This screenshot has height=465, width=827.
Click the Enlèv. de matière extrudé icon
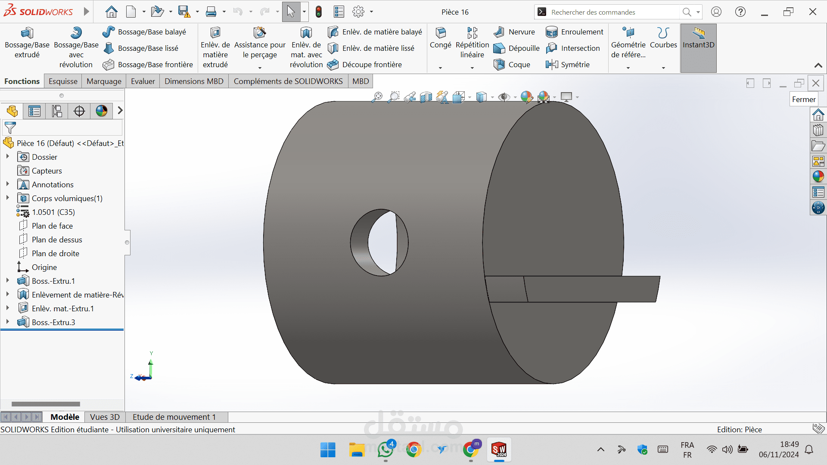coord(215,33)
